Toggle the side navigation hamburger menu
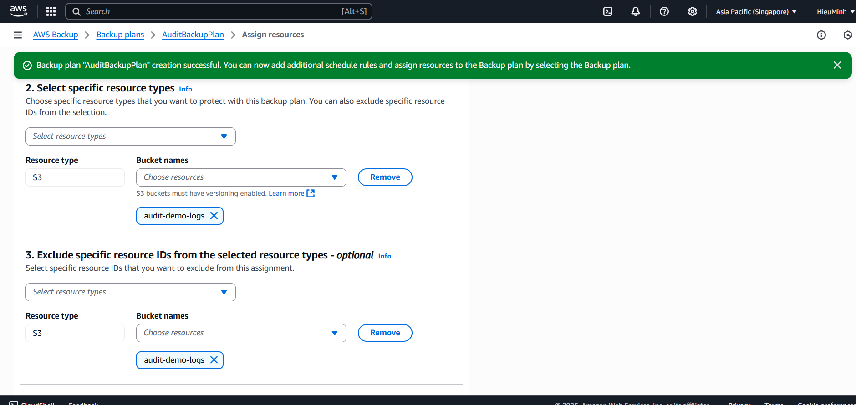 [x=18, y=35]
